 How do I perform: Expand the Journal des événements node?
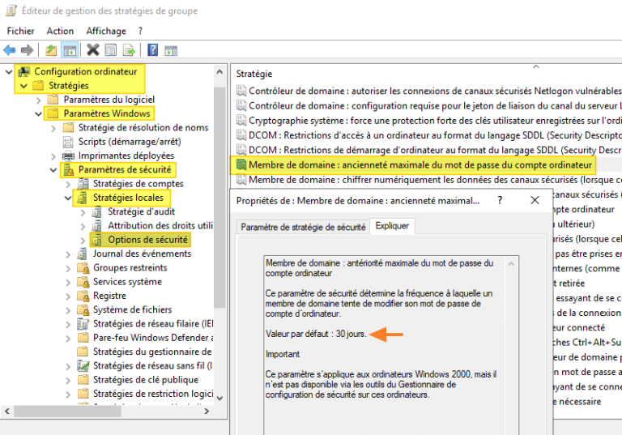68,254
